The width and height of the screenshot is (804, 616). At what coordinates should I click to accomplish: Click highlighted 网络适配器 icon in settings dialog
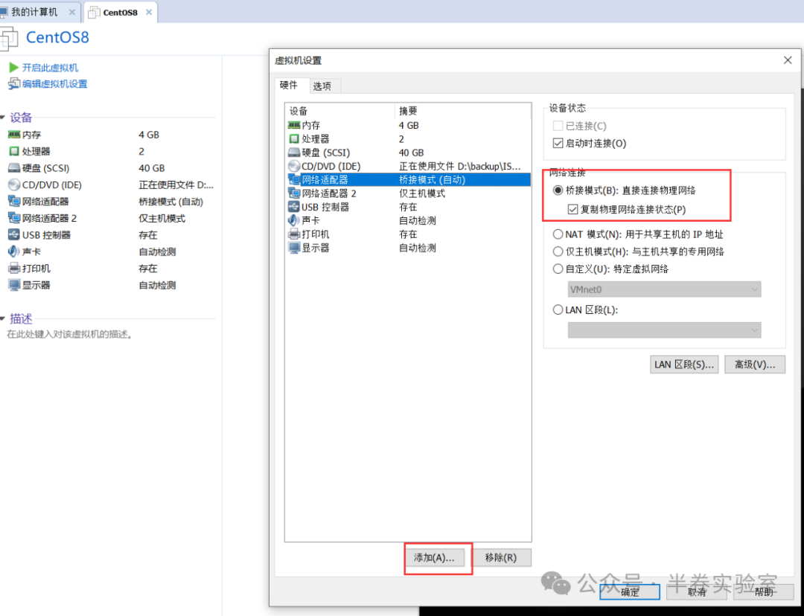[294, 180]
